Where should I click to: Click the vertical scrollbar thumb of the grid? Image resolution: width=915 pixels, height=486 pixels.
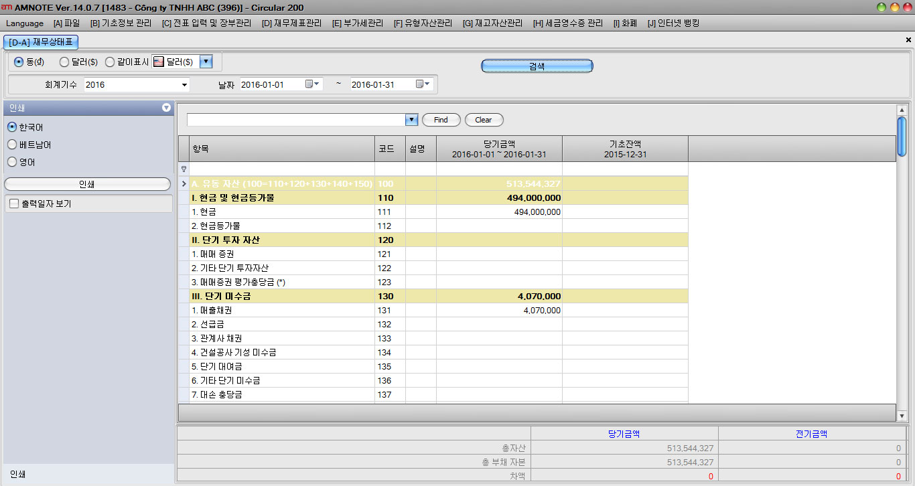pos(902,137)
